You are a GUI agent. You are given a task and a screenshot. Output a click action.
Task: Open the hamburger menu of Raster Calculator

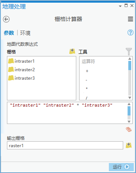pyautogui.click(x=131, y=19)
